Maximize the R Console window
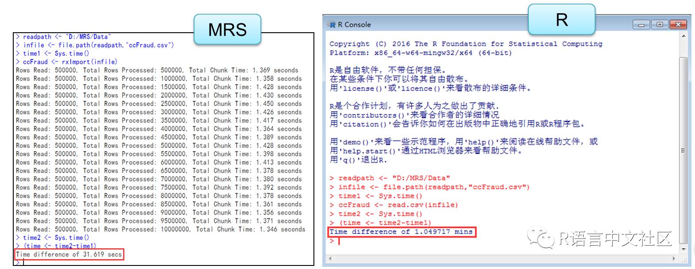 [x=660, y=25]
